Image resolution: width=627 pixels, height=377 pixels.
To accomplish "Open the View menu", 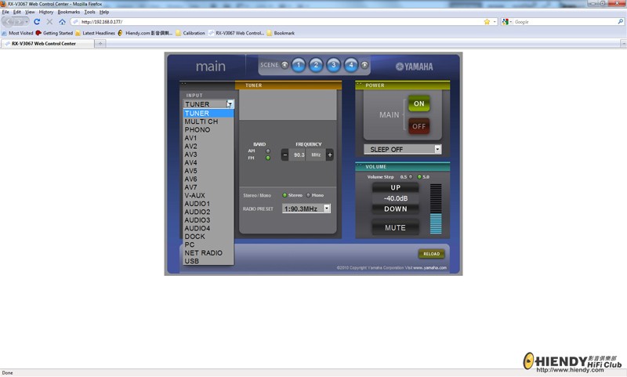I will [30, 12].
